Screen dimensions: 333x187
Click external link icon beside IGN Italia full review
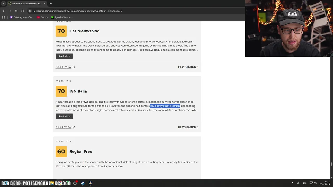74,127
